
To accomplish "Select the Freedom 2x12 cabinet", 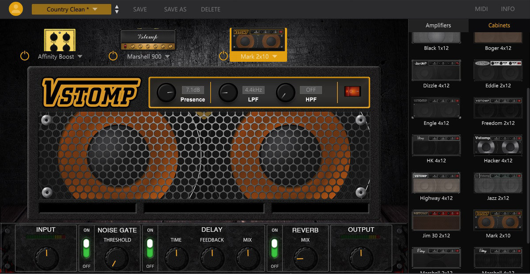I will (x=498, y=108).
